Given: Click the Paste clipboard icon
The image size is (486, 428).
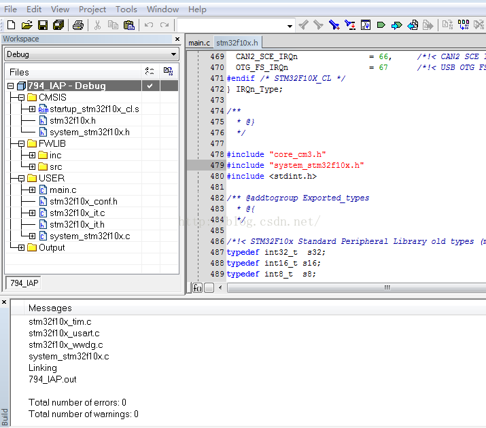Looking at the screenshot, I should click(128, 25).
